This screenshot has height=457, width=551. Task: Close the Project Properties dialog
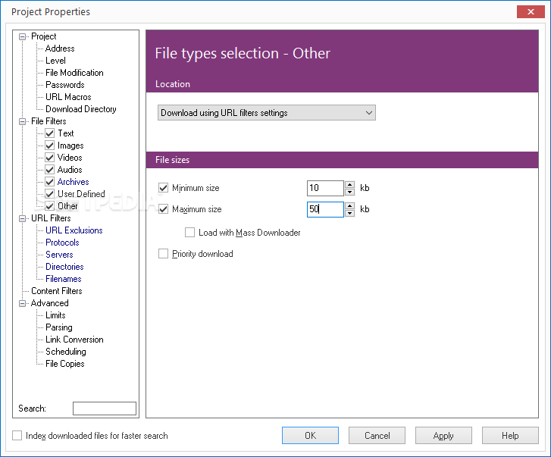tap(528, 11)
